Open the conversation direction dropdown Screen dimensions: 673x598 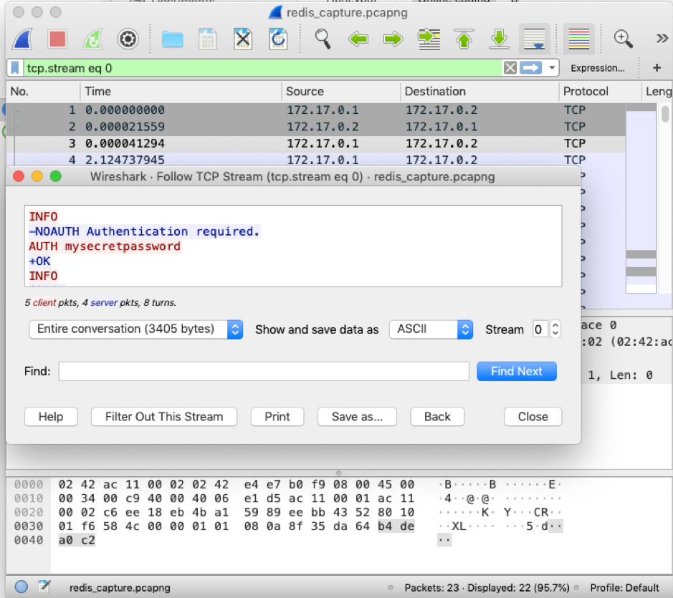pyautogui.click(x=136, y=329)
